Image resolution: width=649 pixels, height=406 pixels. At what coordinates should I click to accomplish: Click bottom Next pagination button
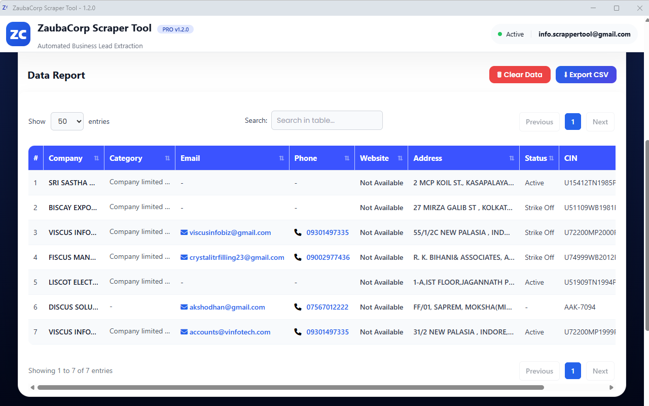click(600, 371)
